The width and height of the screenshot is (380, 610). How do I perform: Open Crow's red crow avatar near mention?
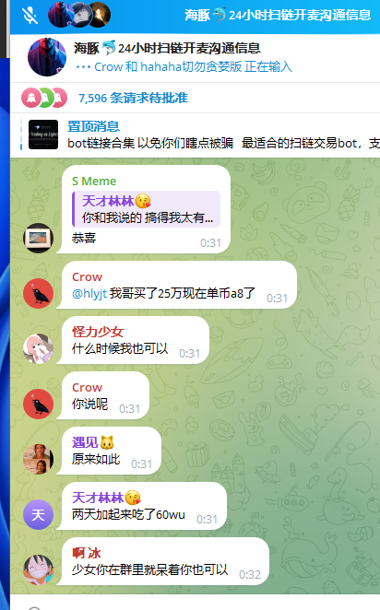point(38,293)
